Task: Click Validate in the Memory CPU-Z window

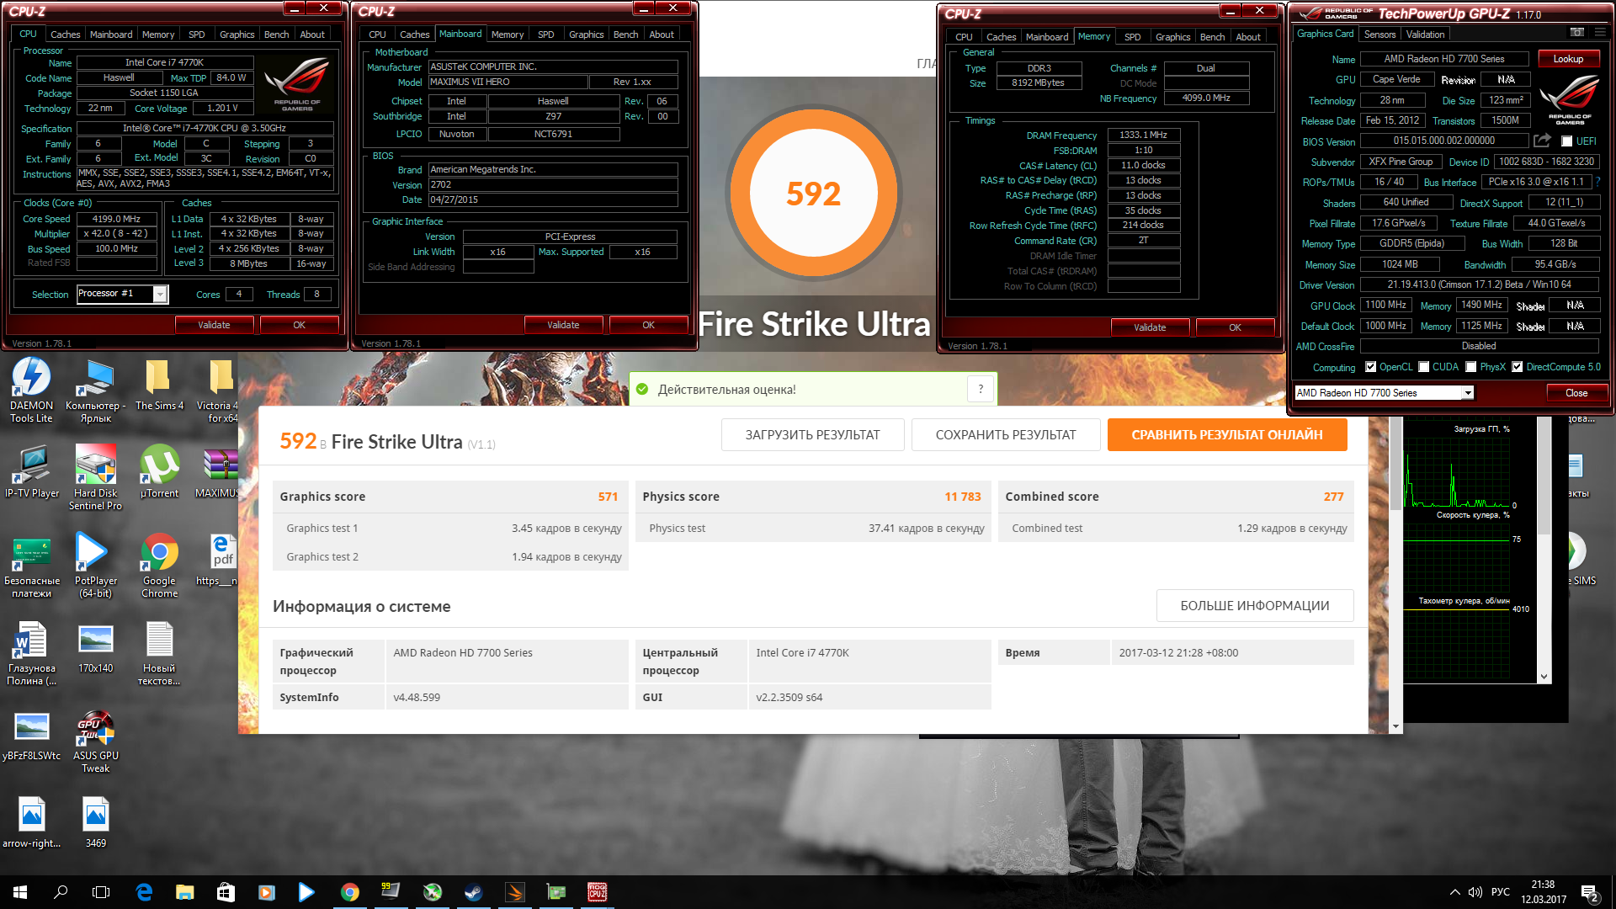Action: [1150, 327]
